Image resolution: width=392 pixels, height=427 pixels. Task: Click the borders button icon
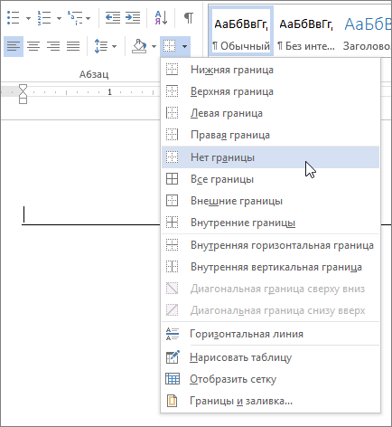(x=169, y=46)
